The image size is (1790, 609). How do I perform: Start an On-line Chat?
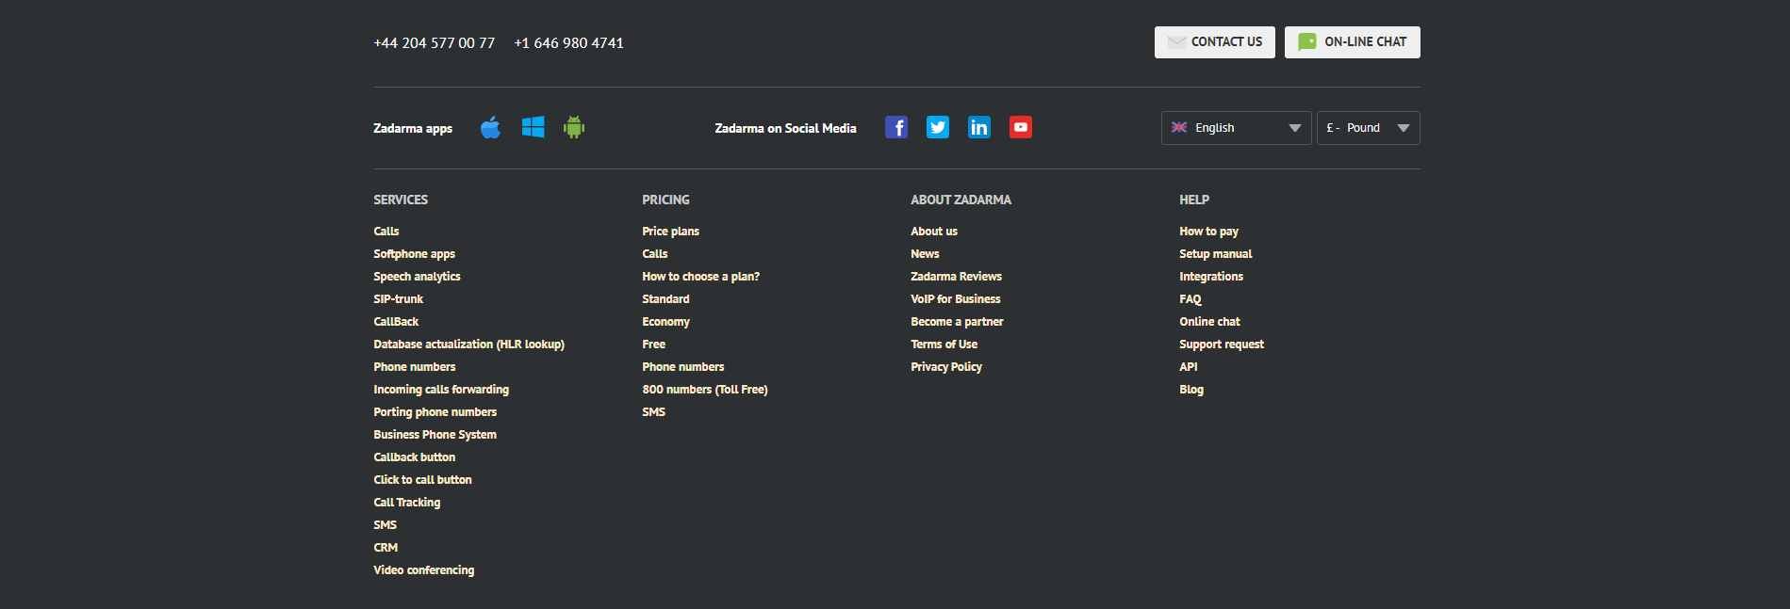[1352, 42]
